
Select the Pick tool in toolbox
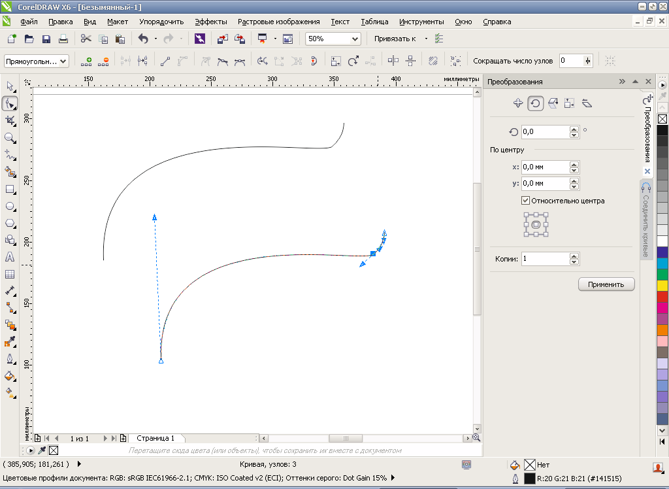point(10,87)
